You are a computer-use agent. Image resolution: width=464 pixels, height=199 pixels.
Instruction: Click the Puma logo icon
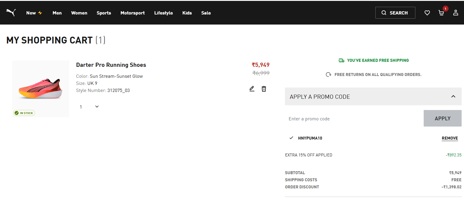(x=11, y=13)
